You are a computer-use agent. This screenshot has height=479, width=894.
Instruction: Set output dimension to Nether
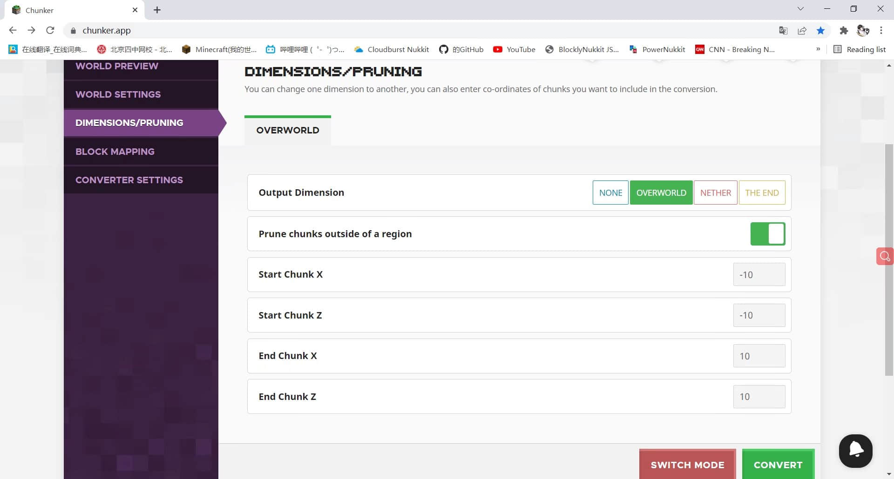[716, 193]
